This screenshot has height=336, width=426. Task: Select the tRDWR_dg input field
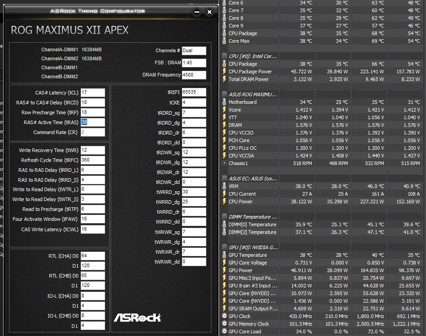[x=194, y=162]
